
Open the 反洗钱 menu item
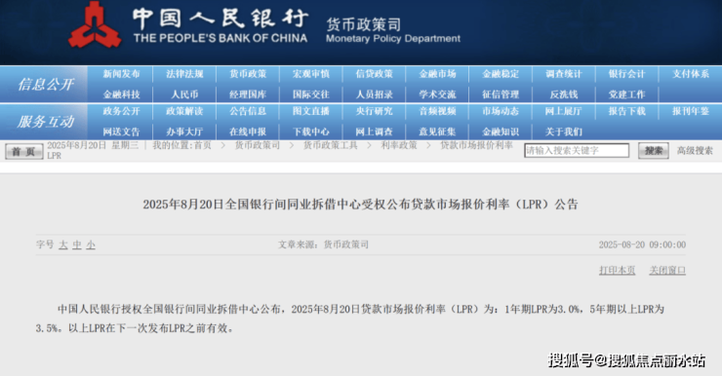[x=564, y=94]
